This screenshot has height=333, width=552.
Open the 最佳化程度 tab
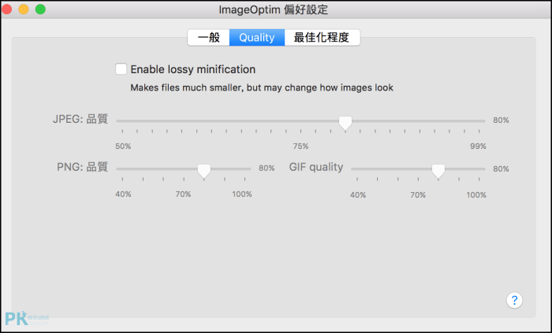coord(322,38)
